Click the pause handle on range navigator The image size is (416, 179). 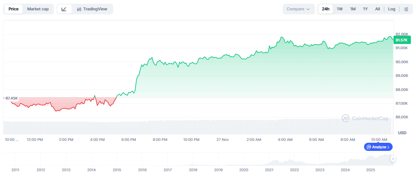point(393,159)
